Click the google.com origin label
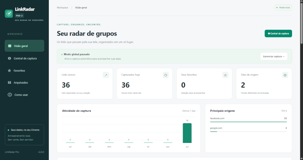The width and height of the screenshot is (303, 160). [x=216, y=128]
